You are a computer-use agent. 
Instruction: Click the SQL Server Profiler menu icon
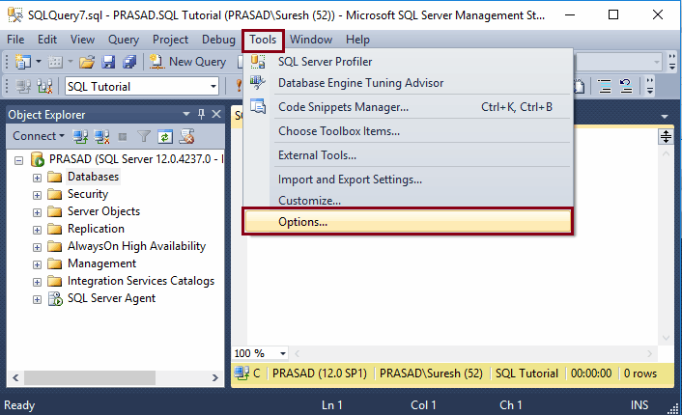(258, 62)
